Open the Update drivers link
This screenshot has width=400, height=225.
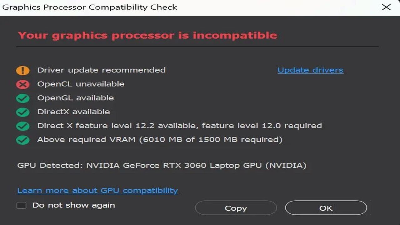[310, 70]
